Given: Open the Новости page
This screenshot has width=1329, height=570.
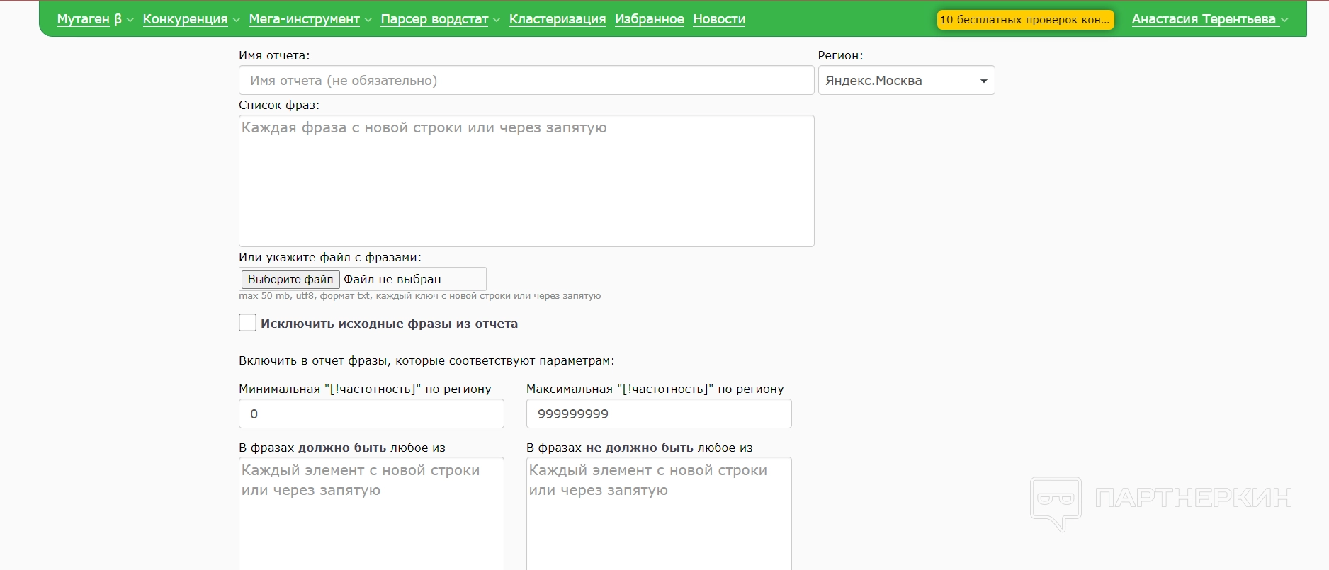Looking at the screenshot, I should [719, 19].
